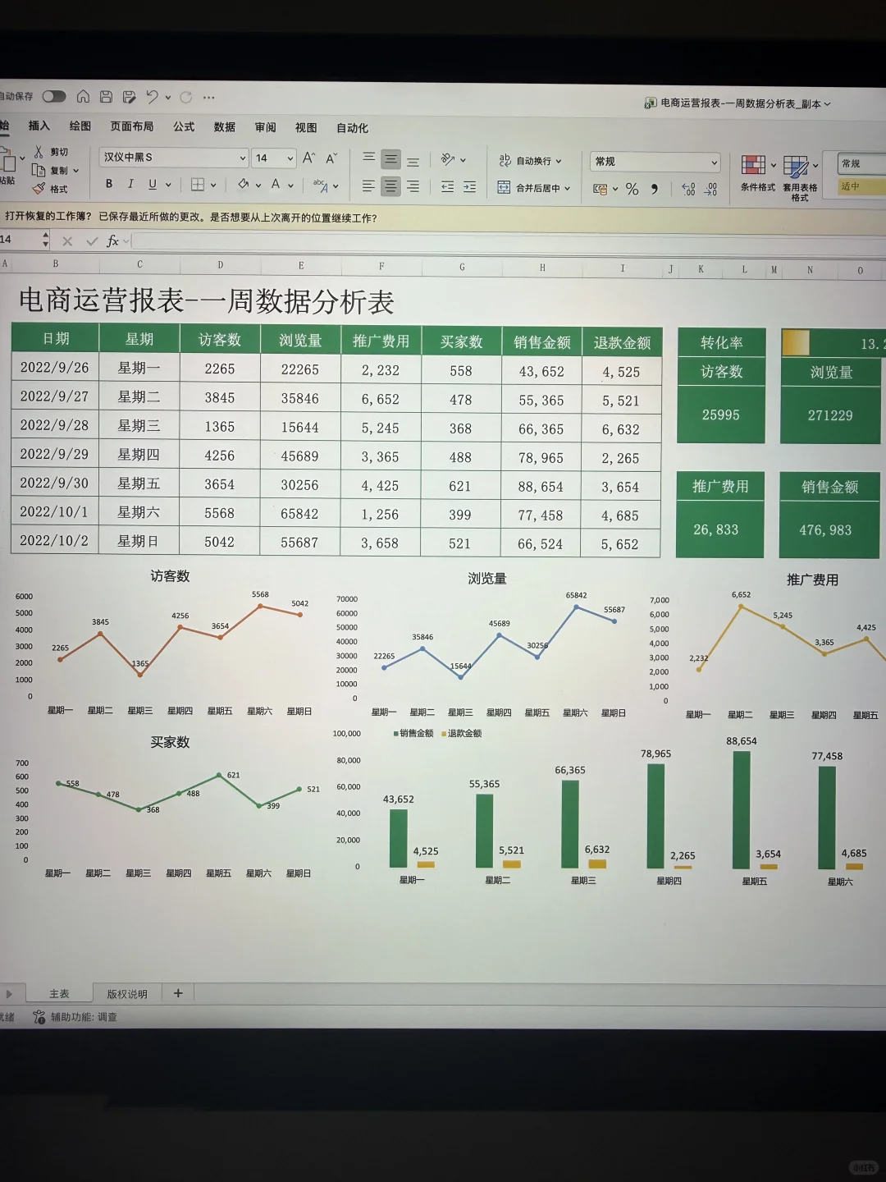Click the increase decimal icon
The height and width of the screenshot is (1182, 886).
(x=688, y=188)
